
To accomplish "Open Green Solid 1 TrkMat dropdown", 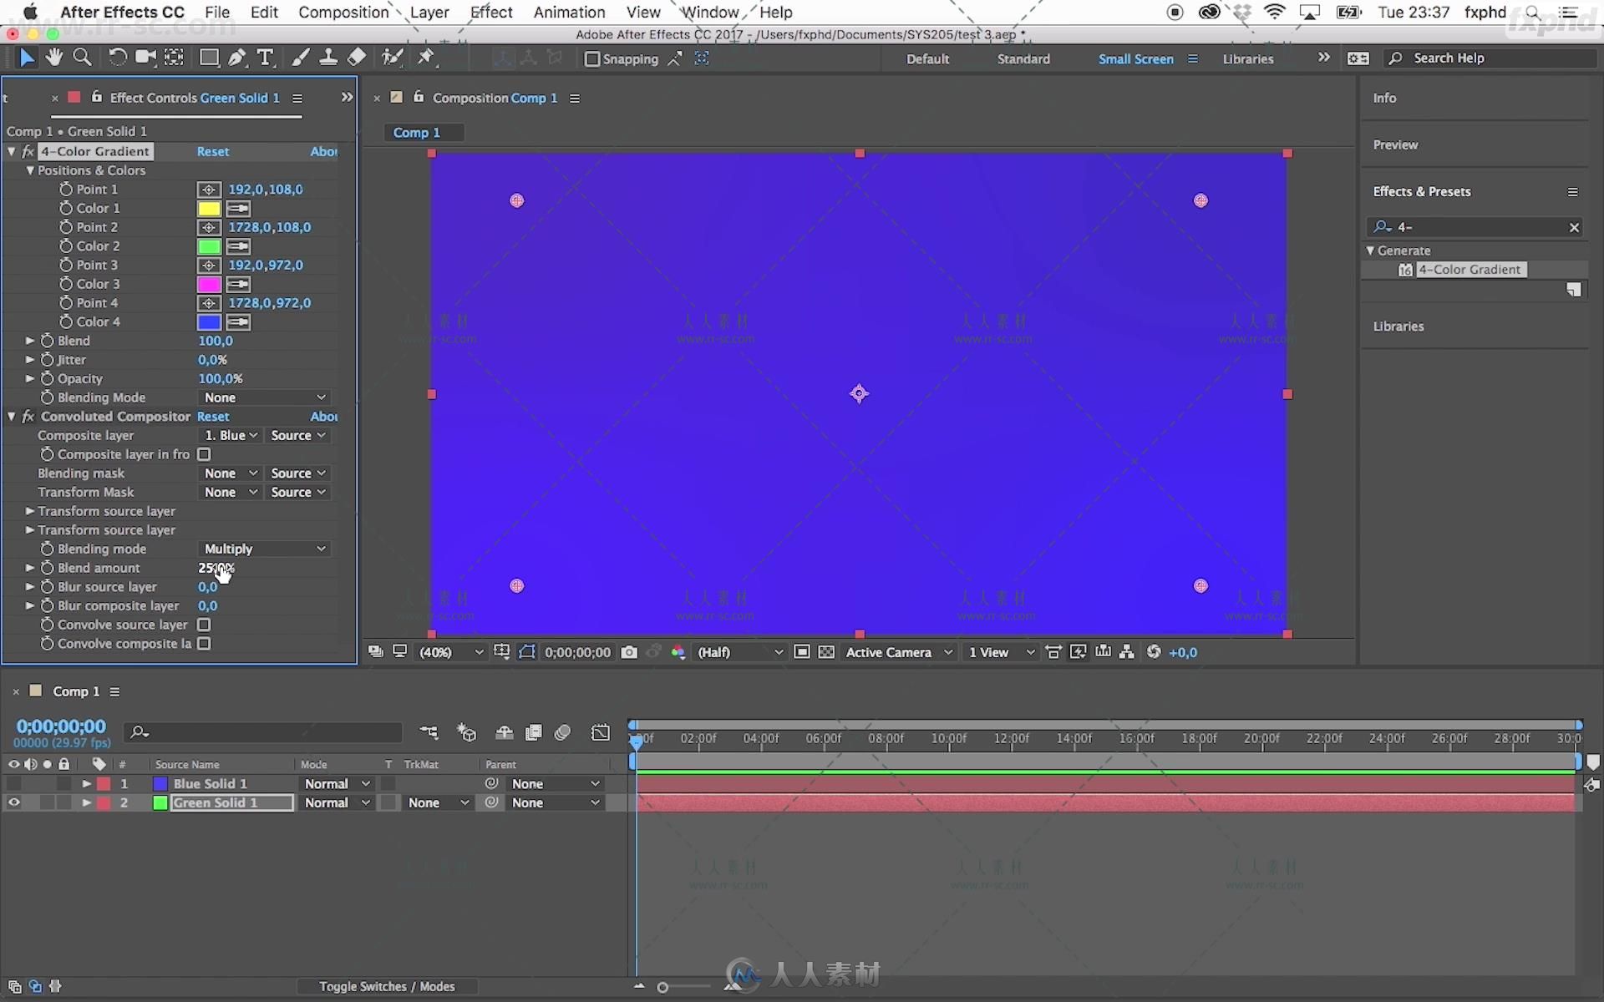I will 438,802.
